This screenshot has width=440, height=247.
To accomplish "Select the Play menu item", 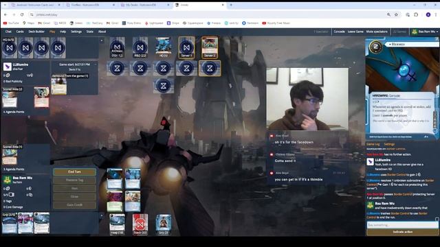I will tap(52, 32).
